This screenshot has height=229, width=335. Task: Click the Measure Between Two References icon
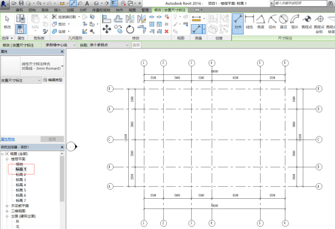coord(196,19)
